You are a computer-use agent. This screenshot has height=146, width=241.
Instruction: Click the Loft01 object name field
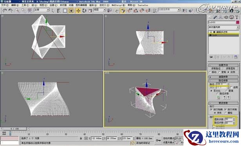pos(222,22)
